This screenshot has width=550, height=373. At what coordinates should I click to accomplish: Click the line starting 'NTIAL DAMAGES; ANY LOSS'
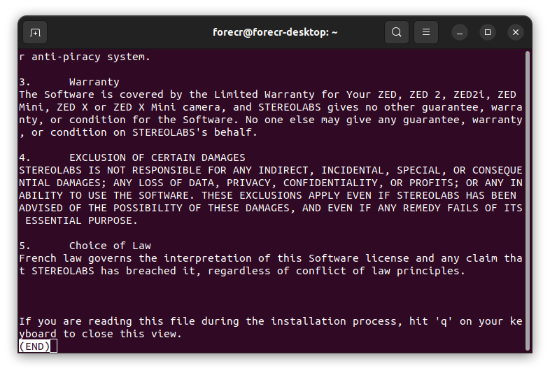tap(270, 183)
